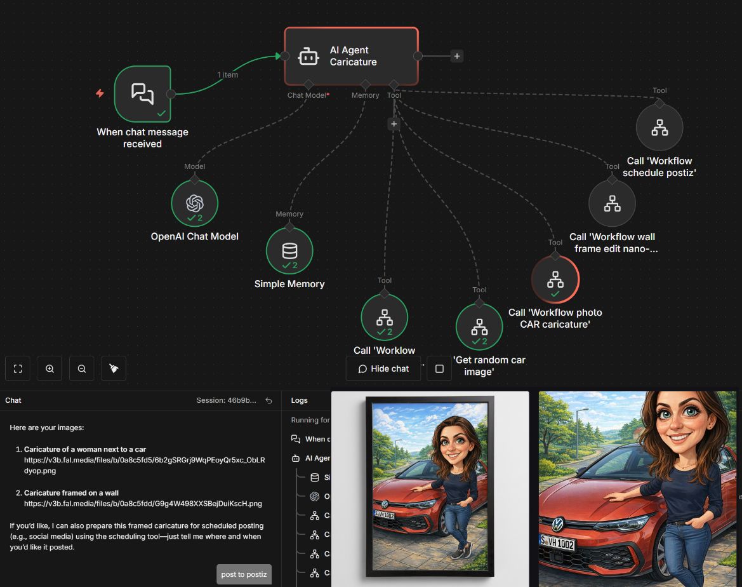Open the 'Workflow photo CAR caricature' node
The width and height of the screenshot is (742, 587).
(555, 280)
